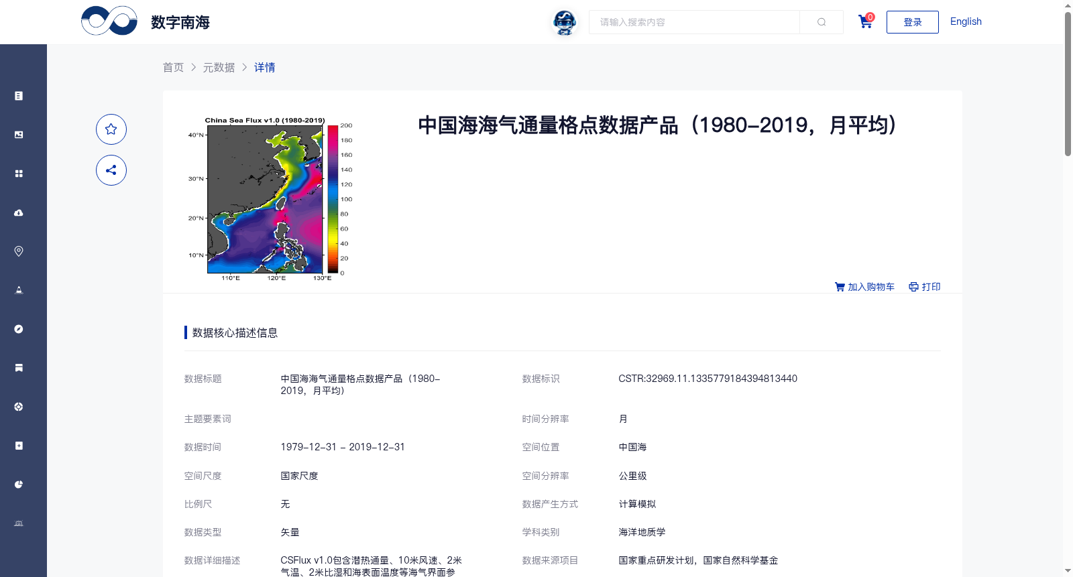Open the robot assistant avatar

(565, 22)
